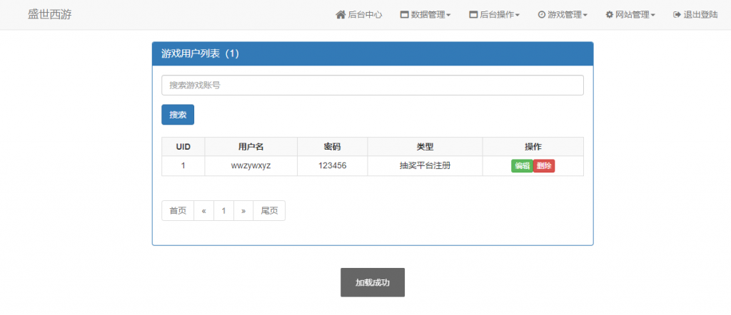Click the blue 搜索 button
731x315 pixels.
(178, 115)
